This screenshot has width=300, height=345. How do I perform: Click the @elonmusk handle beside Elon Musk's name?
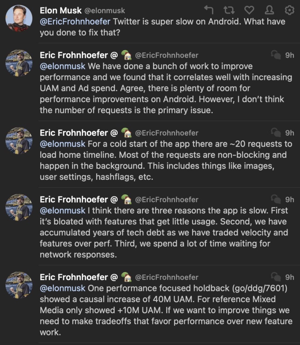click(x=104, y=11)
